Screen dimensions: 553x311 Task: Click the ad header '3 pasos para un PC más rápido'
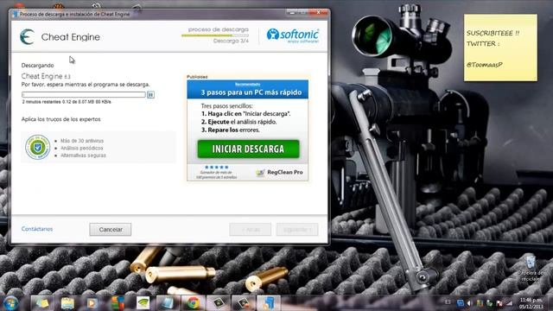pos(248,90)
